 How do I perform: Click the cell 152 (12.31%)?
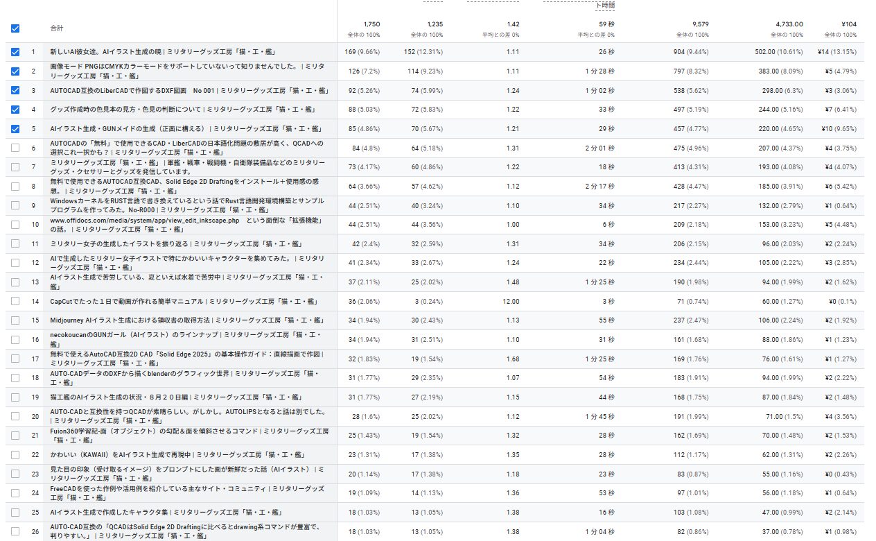[423, 52]
